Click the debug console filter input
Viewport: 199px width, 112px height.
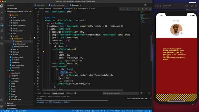coord(120,93)
